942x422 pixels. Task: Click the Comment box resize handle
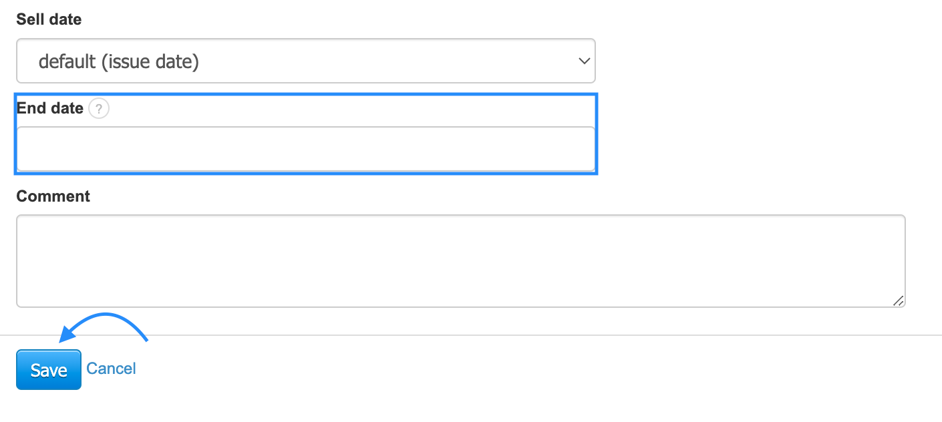click(x=899, y=301)
